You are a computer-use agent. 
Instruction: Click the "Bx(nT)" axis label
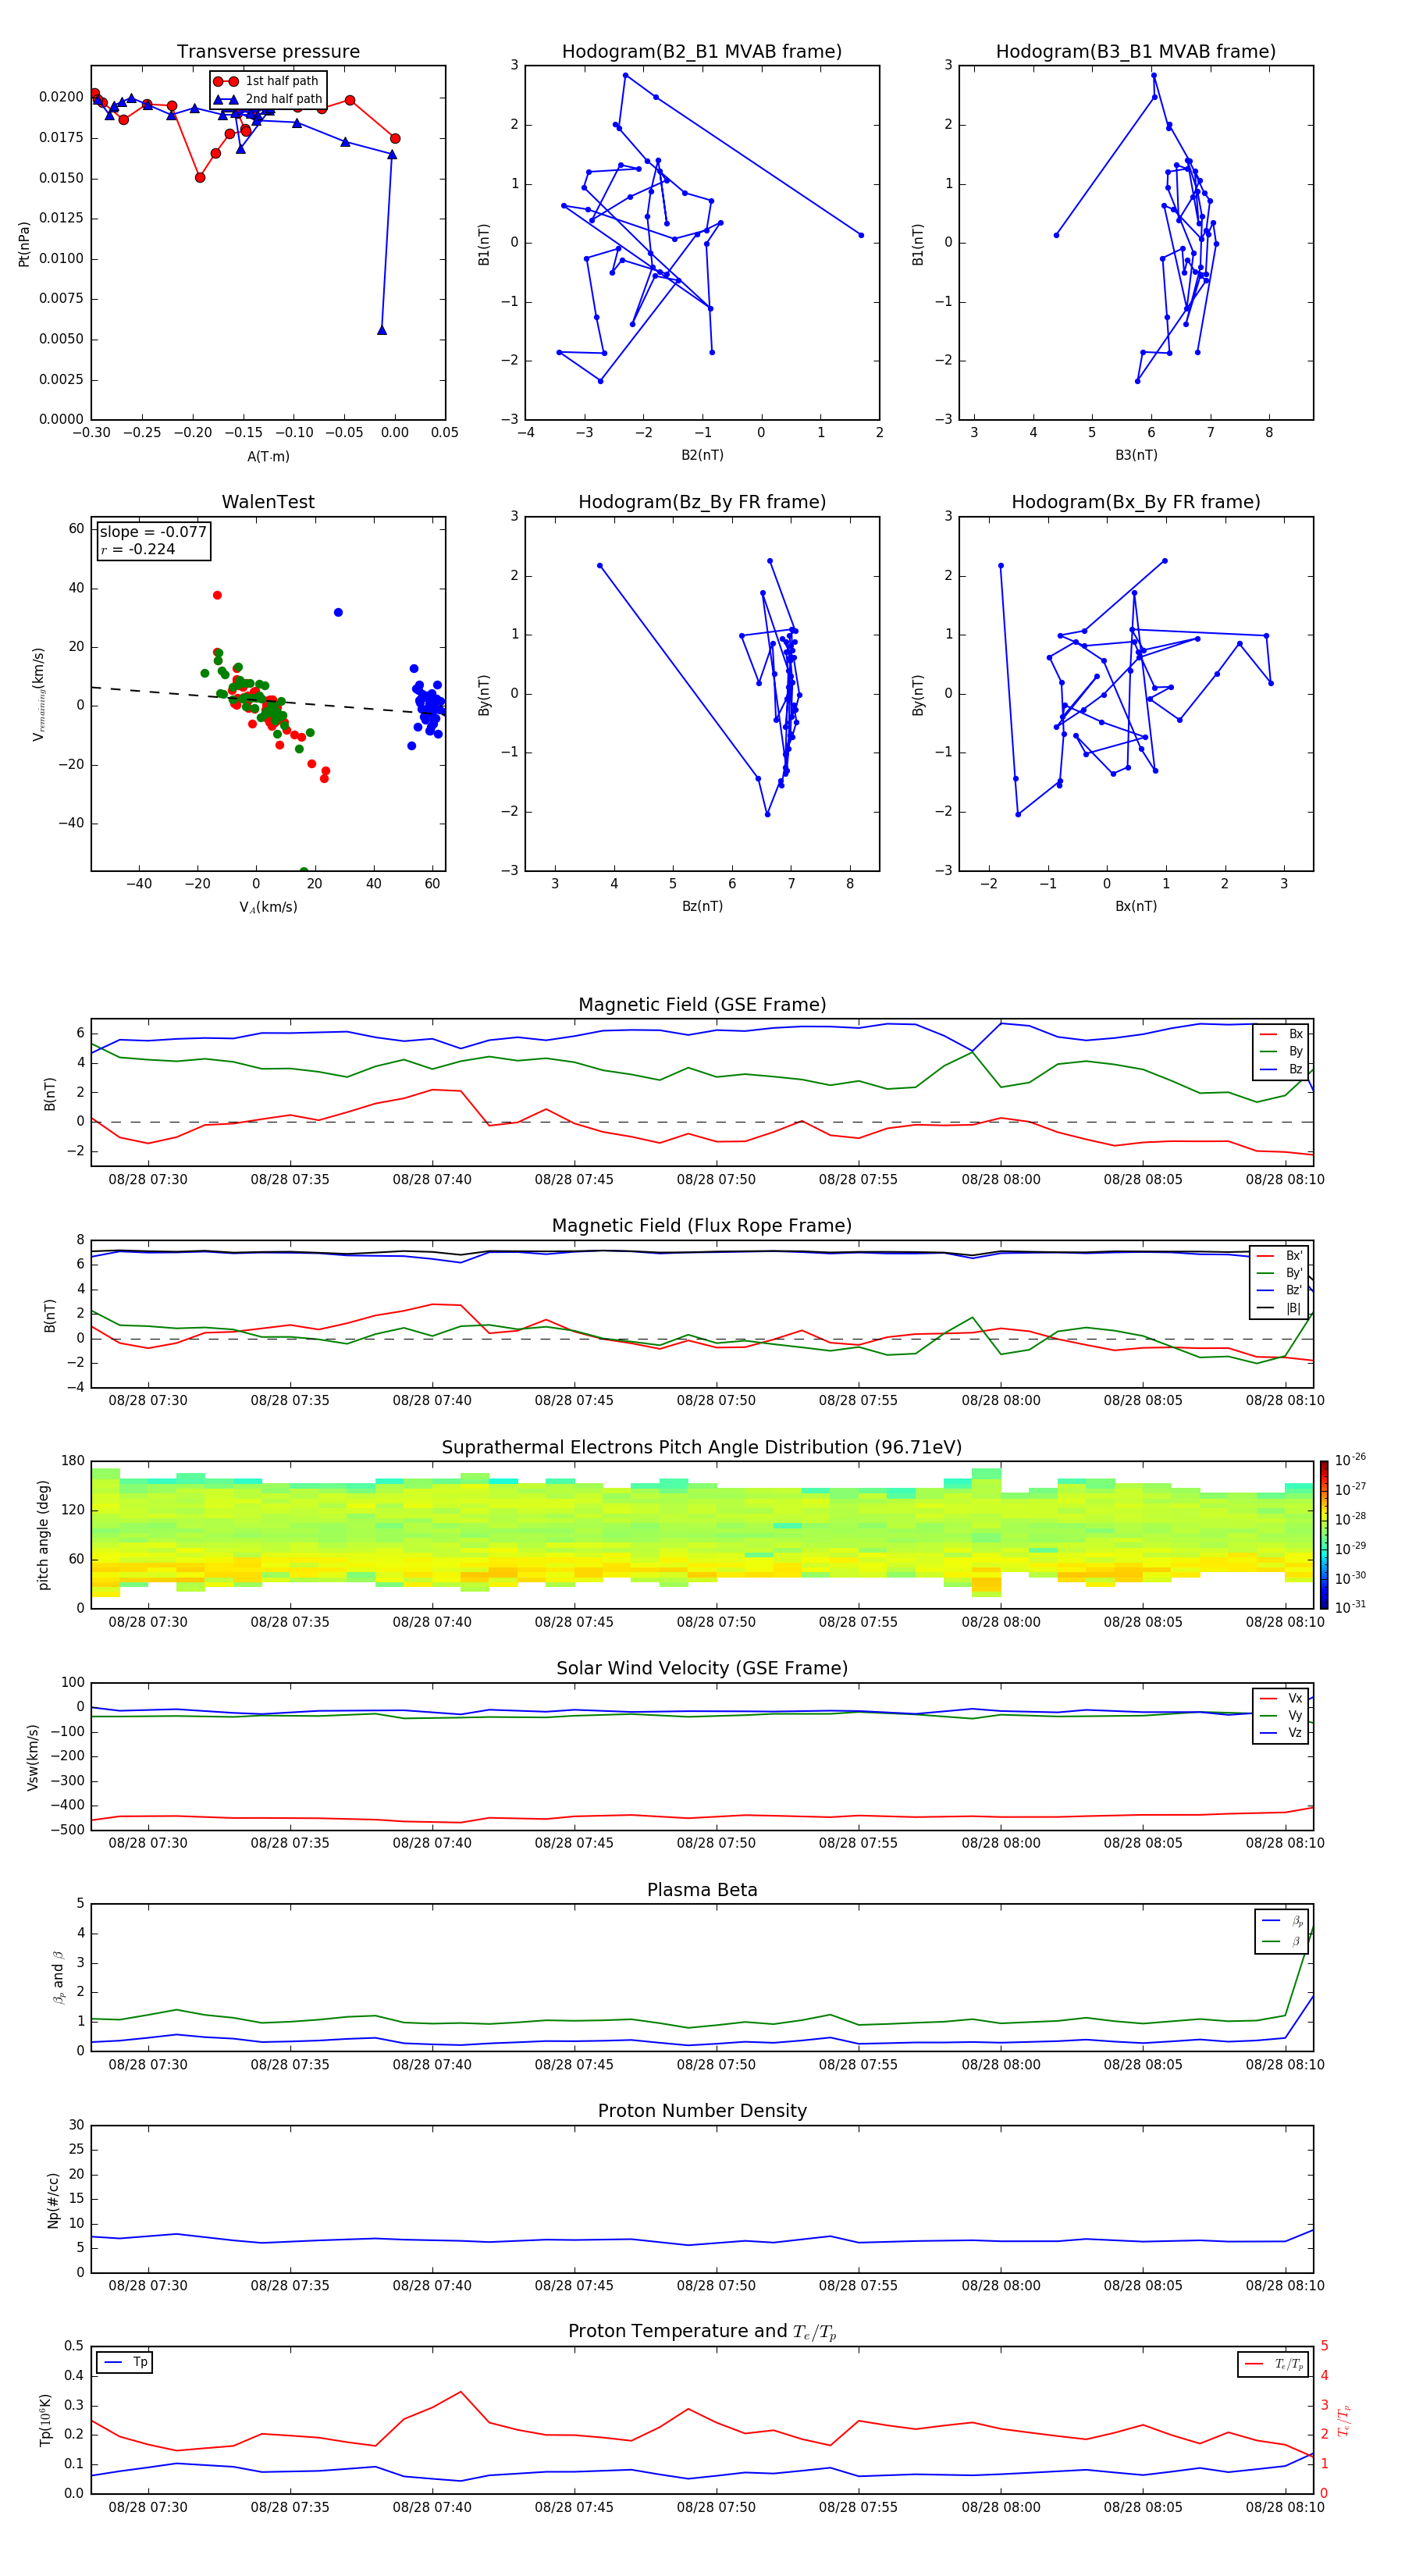pos(1136,906)
